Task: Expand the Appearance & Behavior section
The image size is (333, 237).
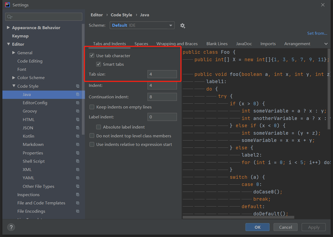Action: tap(8, 28)
